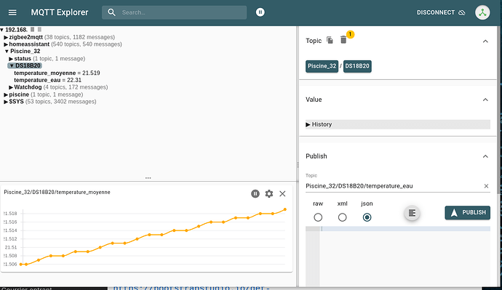Expand the zigbee2mqtt topic
Screen dimensions: 502x290
(x=6, y=37)
